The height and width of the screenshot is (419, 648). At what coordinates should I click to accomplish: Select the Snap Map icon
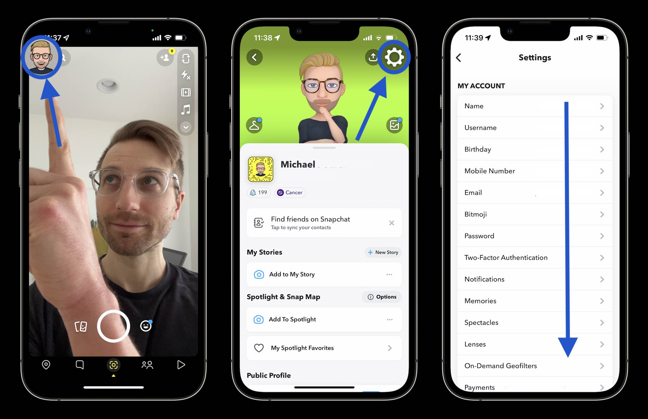click(46, 364)
